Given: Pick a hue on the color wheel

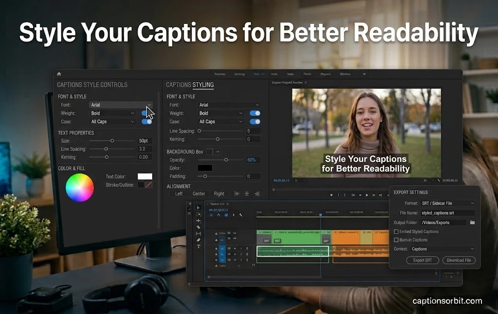Looking at the screenshot, I should (x=80, y=187).
